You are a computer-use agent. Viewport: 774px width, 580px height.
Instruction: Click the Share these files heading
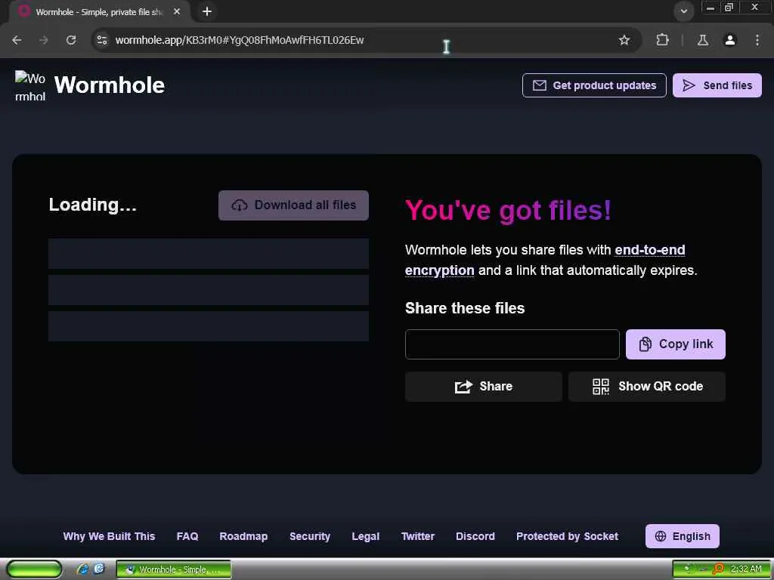(x=465, y=308)
